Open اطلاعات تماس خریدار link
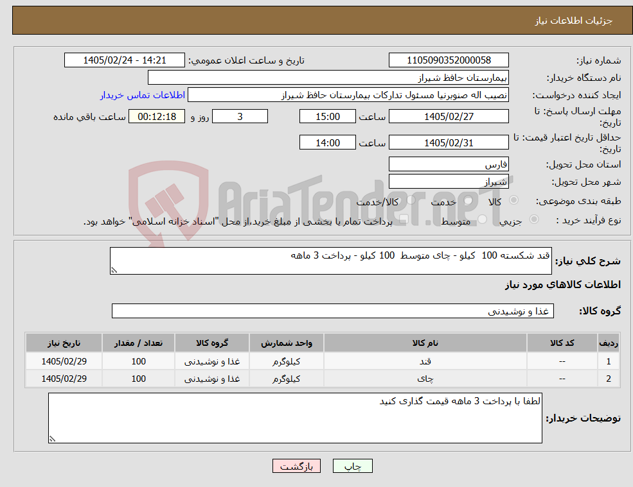The height and width of the screenshot is (487, 633). (143, 95)
